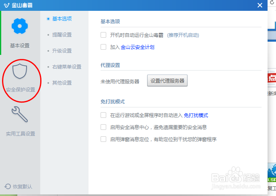The image size is (276, 196).
Task: Click the browser refresh icon behind the window
Action: [272, 2]
